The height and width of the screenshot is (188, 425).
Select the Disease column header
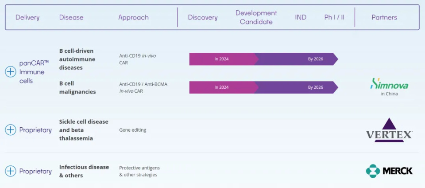71,17
